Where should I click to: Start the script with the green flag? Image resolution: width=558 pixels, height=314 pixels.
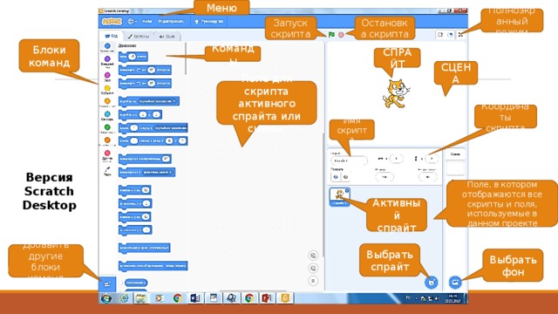(331, 35)
